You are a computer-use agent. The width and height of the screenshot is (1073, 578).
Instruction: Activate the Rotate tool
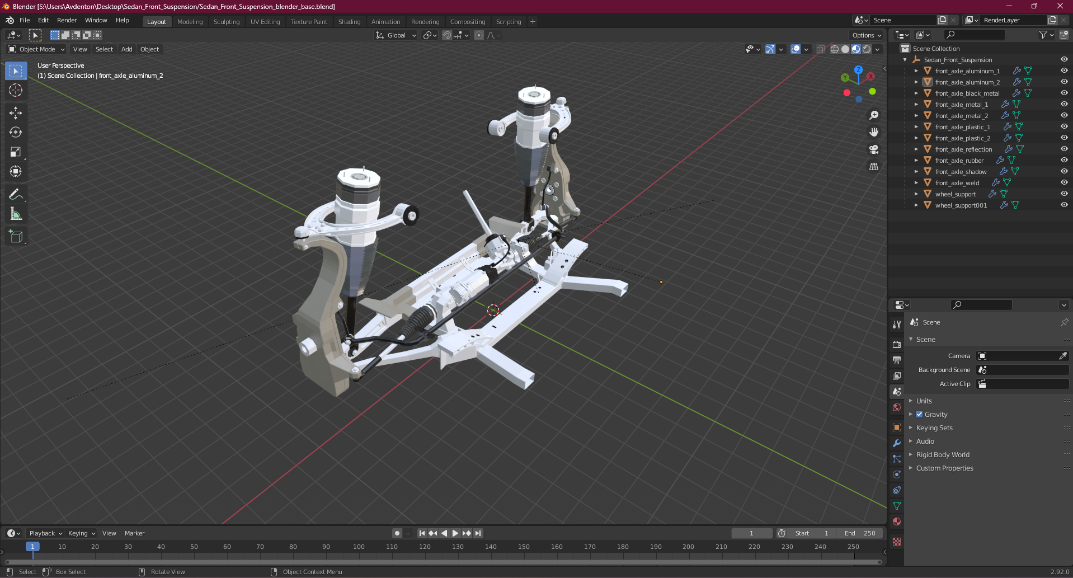tap(16, 133)
